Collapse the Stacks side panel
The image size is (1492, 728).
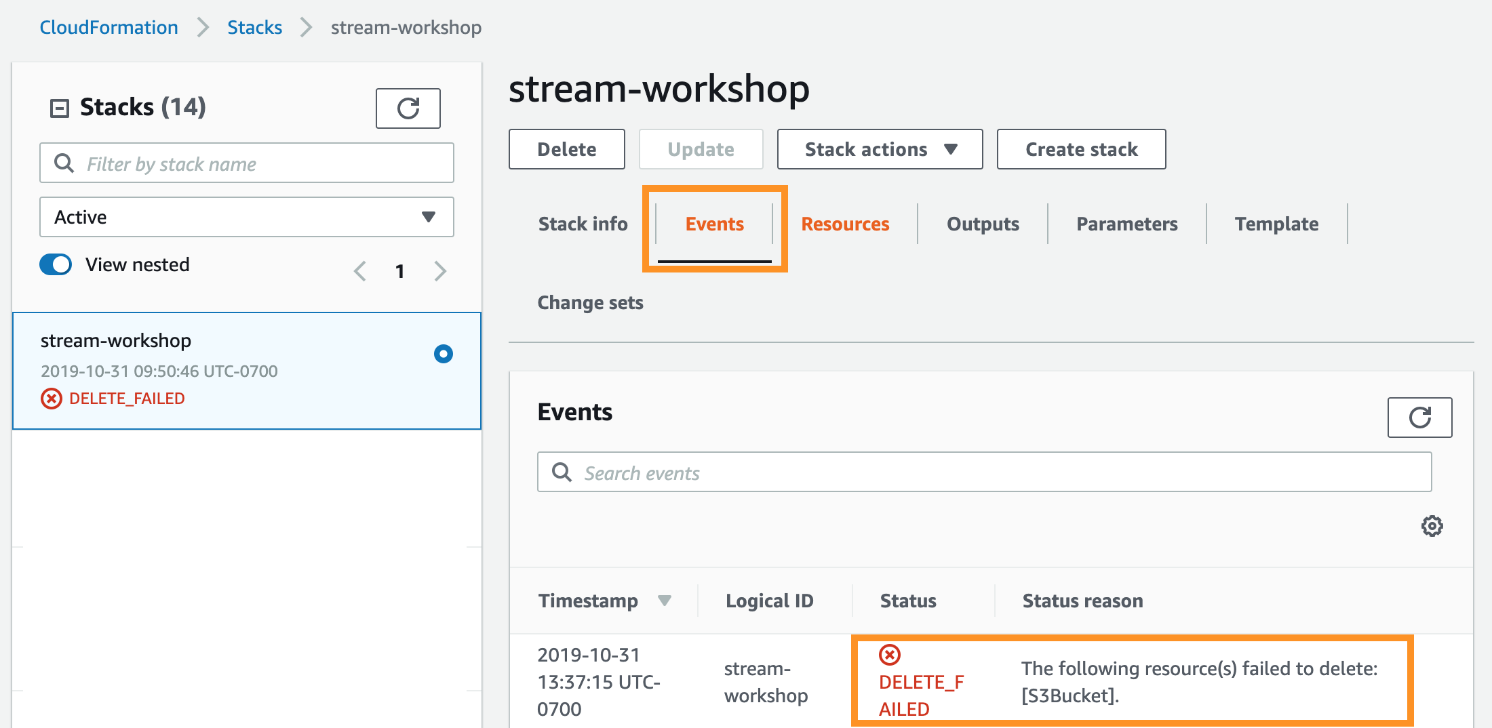(60, 108)
